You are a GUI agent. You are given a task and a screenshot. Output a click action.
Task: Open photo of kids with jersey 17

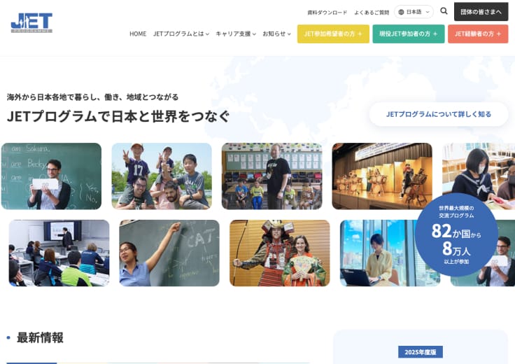[162, 176]
